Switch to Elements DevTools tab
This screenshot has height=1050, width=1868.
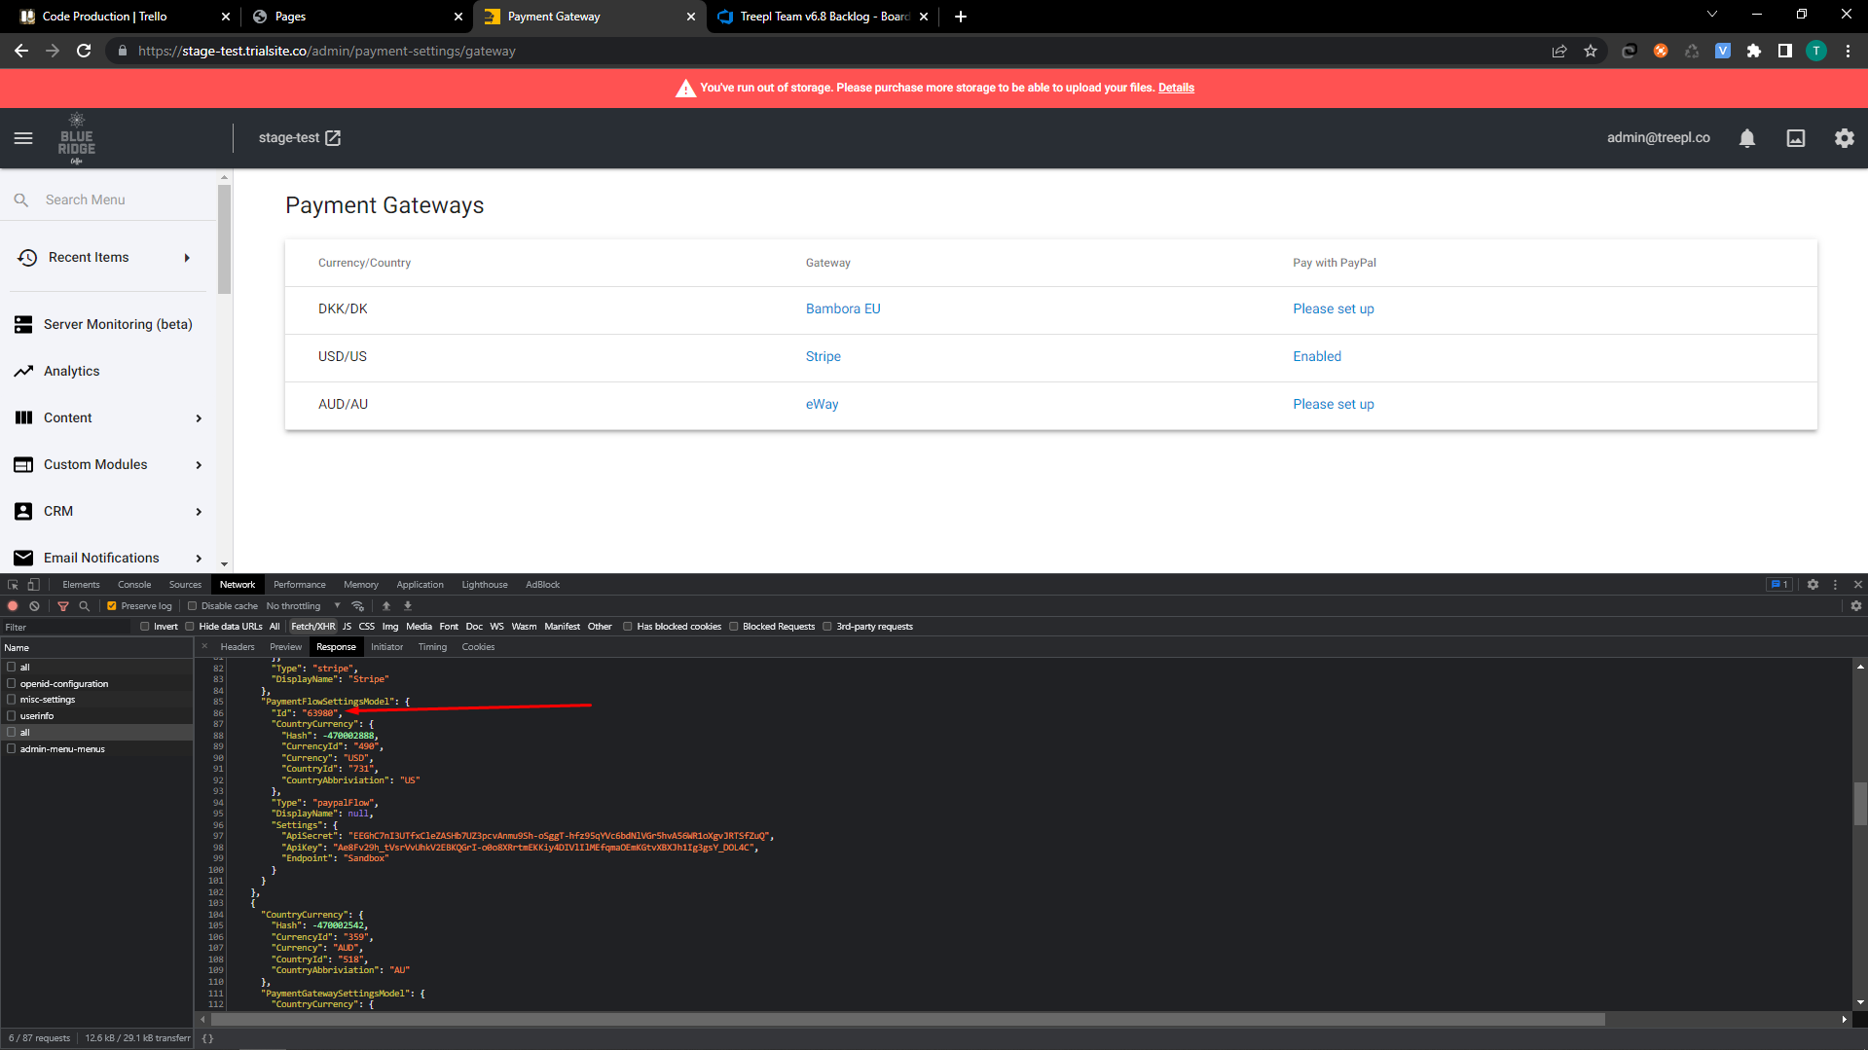81,585
